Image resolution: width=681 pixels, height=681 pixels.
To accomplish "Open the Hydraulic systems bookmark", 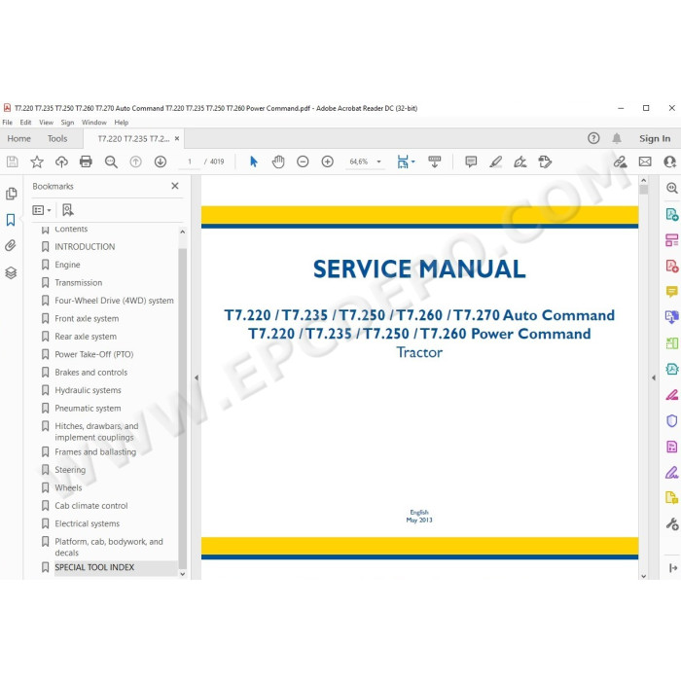I will tap(88, 390).
